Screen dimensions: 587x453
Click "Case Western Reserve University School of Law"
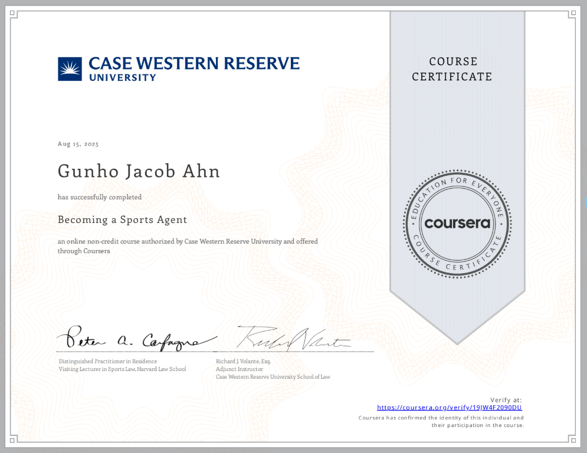(x=273, y=377)
